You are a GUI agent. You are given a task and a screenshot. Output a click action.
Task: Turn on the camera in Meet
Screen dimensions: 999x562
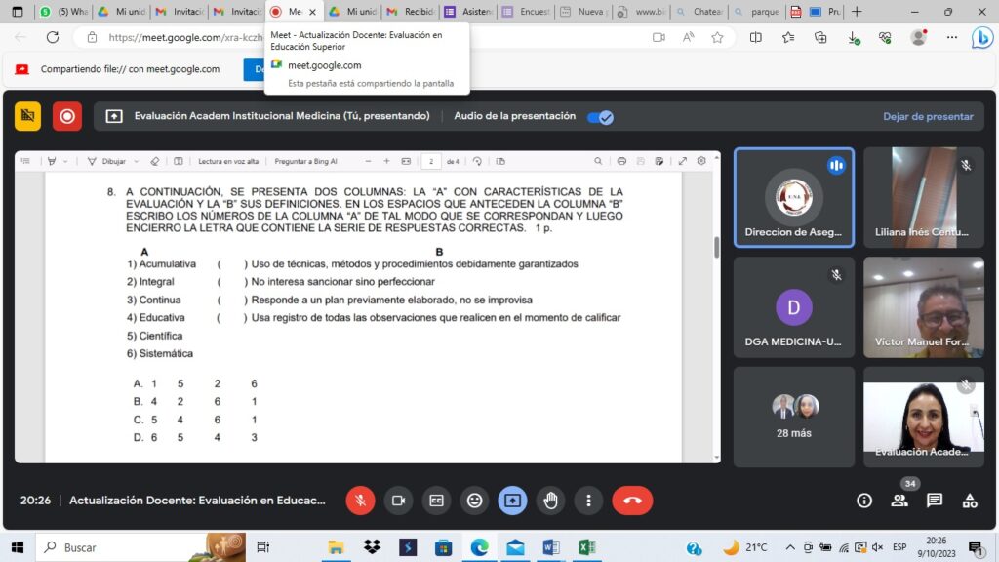click(398, 501)
